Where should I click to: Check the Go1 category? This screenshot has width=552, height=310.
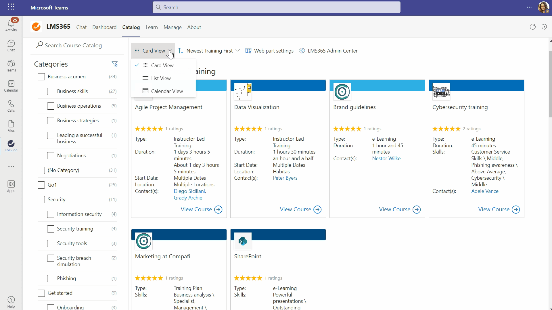41,185
